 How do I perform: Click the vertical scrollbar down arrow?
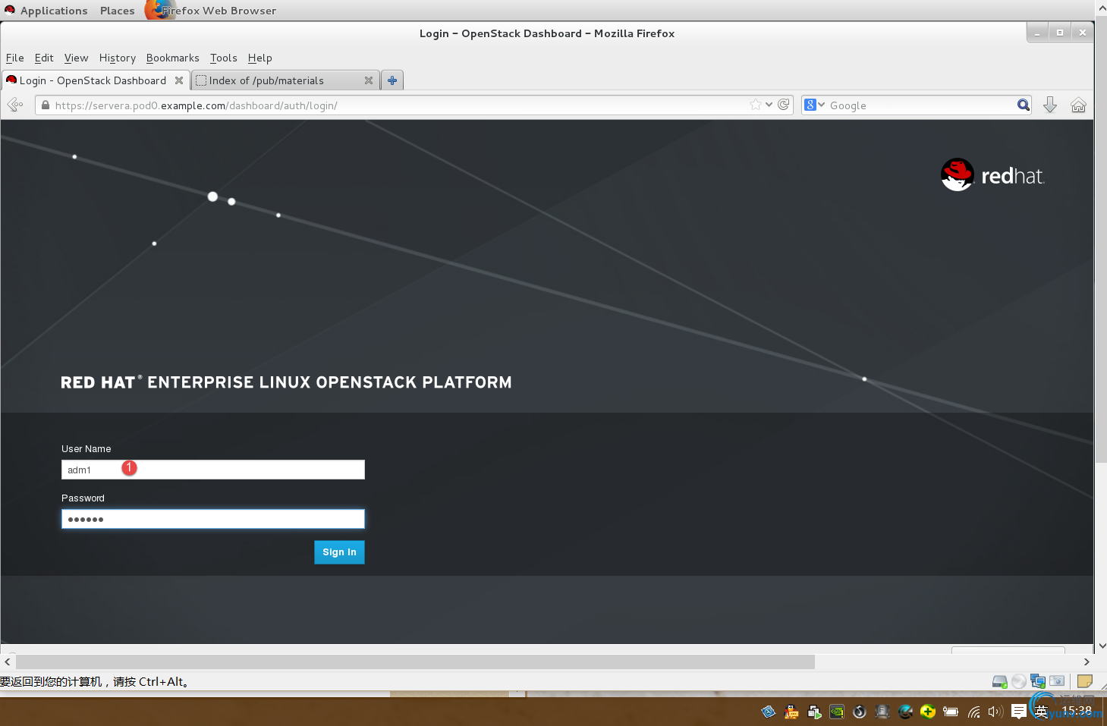point(1102,646)
